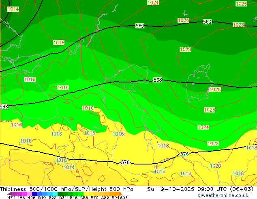Click the '576' height label at bottom center

[125, 162]
